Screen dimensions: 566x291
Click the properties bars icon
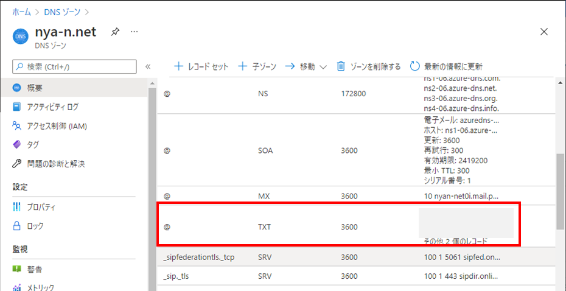pos(16,207)
